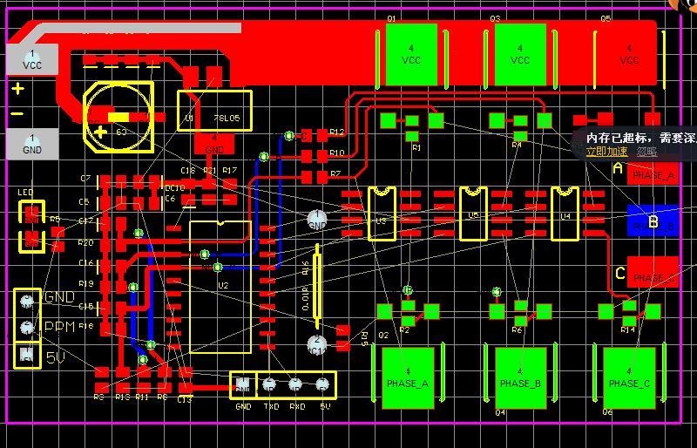Select the PPM silkscreen text
Viewport: 697px width, 448px height.
point(60,327)
